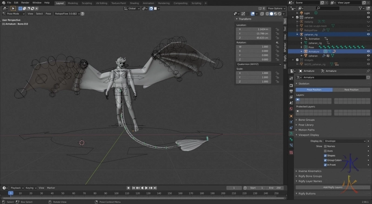Select the tweak select tool icon
Image resolution: width=372 pixels, height=204 pixels.
pos(13,8)
